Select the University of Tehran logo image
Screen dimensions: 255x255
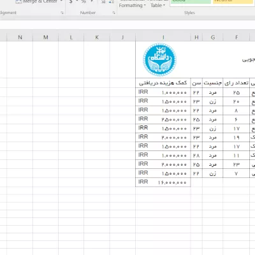tap(159, 59)
